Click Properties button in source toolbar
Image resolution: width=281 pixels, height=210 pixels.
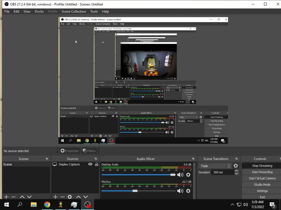(x=69, y=151)
